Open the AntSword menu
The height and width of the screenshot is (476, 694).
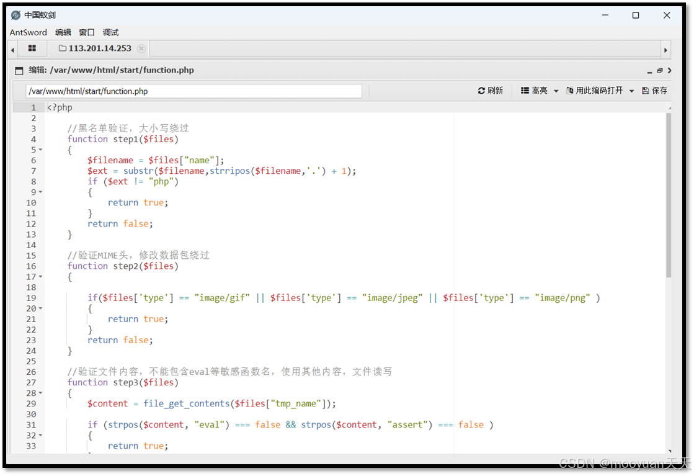[x=29, y=32]
